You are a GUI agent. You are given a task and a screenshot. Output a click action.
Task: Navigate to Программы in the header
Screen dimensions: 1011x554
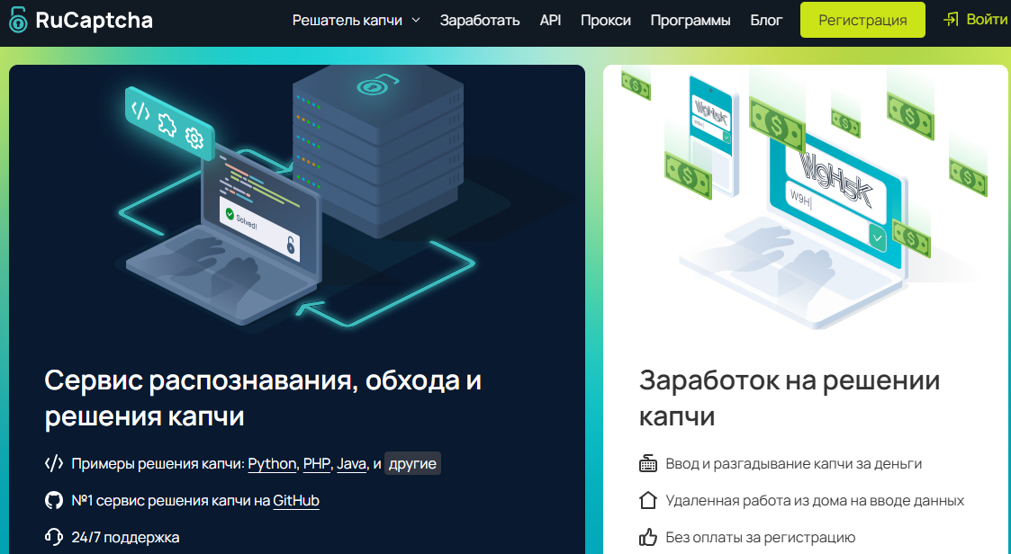(x=690, y=20)
